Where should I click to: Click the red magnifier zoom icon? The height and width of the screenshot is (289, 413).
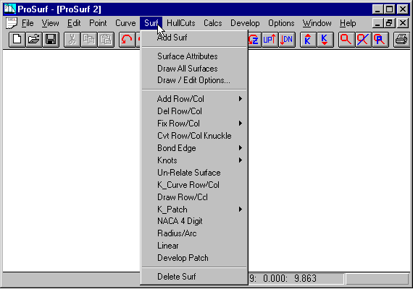[346, 40]
